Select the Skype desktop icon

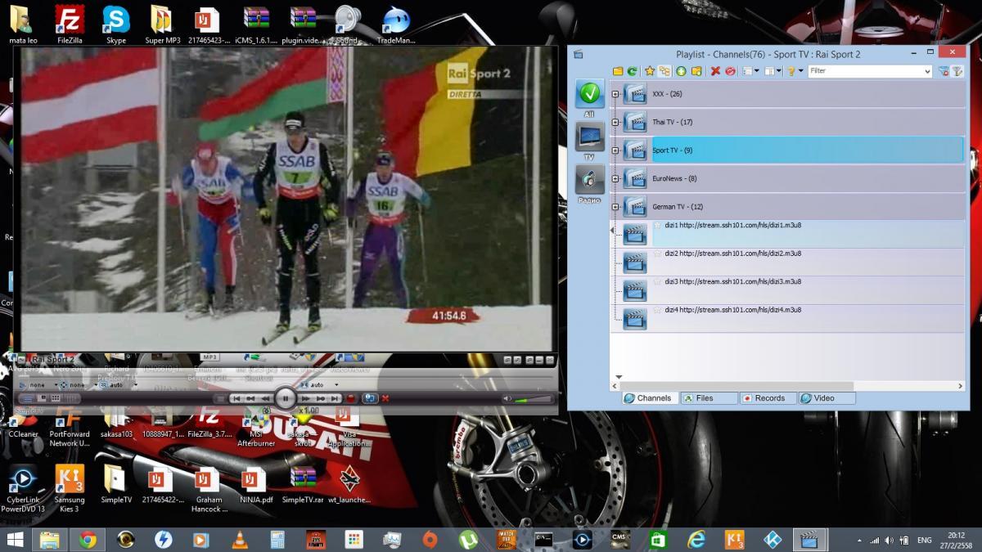[x=116, y=25]
